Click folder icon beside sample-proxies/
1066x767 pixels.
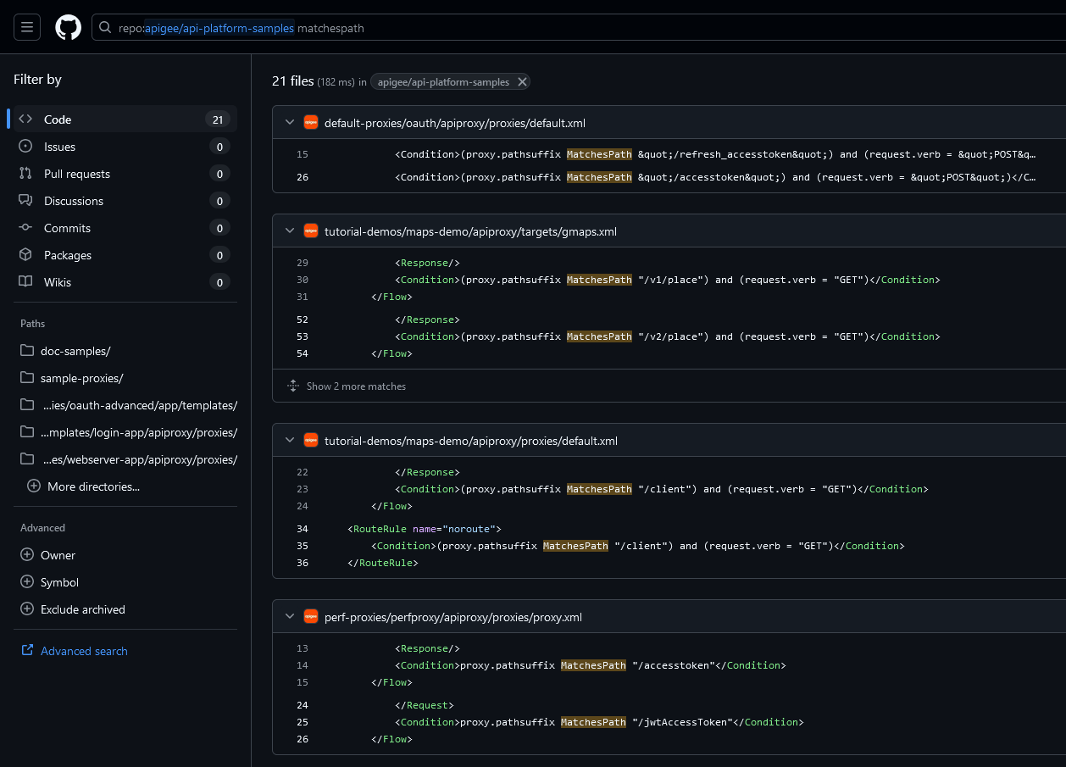click(x=27, y=378)
